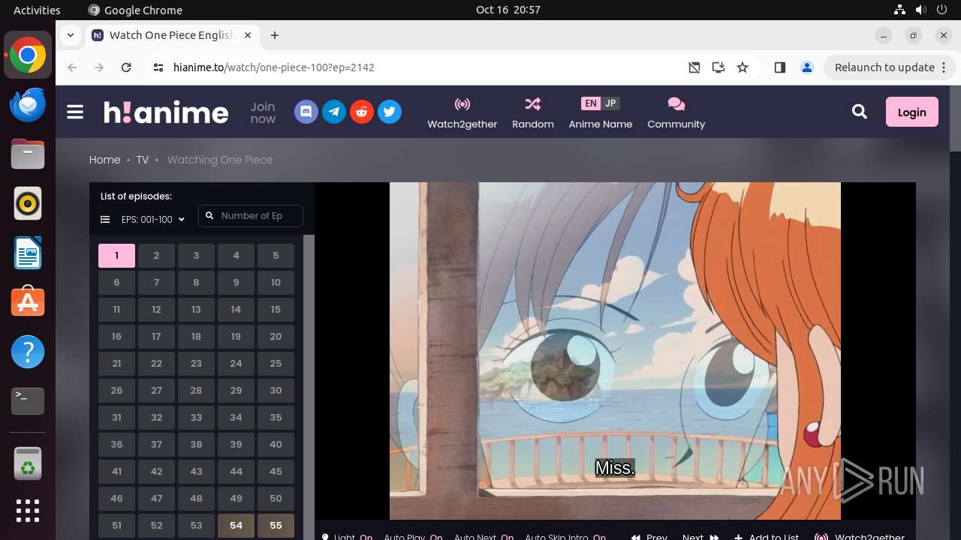961x540 pixels.
Task: Bookmark this page with the star
Action: point(743,67)
